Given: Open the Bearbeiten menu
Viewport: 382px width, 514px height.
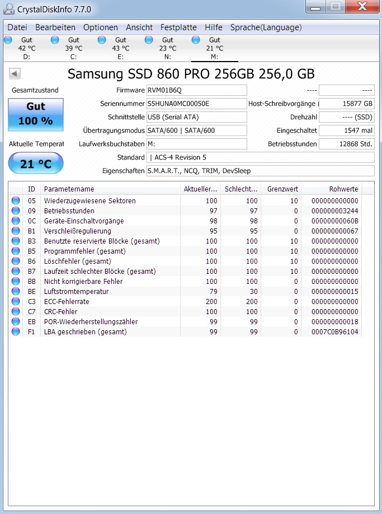Looking at the screenshot, I should 55,27.
